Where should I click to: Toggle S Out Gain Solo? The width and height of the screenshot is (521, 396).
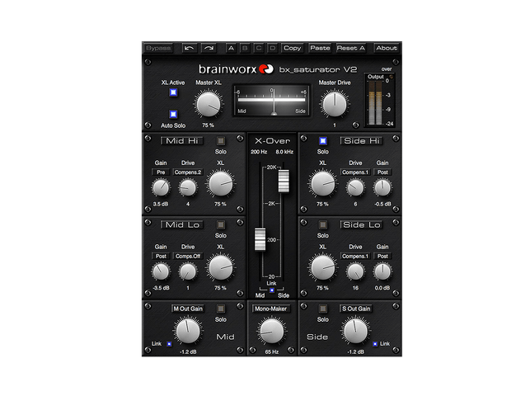coord(322,309)
